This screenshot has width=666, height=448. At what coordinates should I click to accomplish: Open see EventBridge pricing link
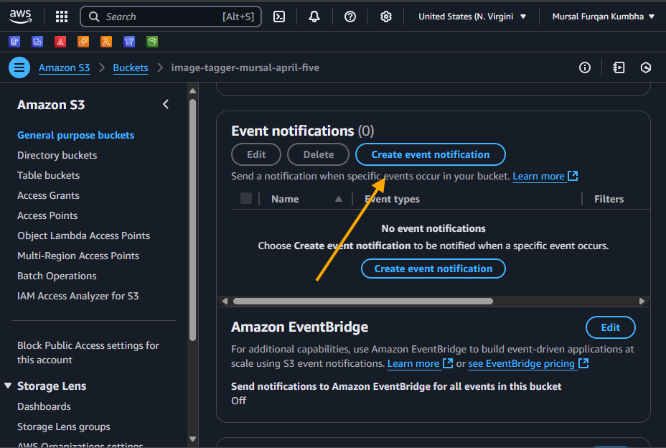(521, 363)
